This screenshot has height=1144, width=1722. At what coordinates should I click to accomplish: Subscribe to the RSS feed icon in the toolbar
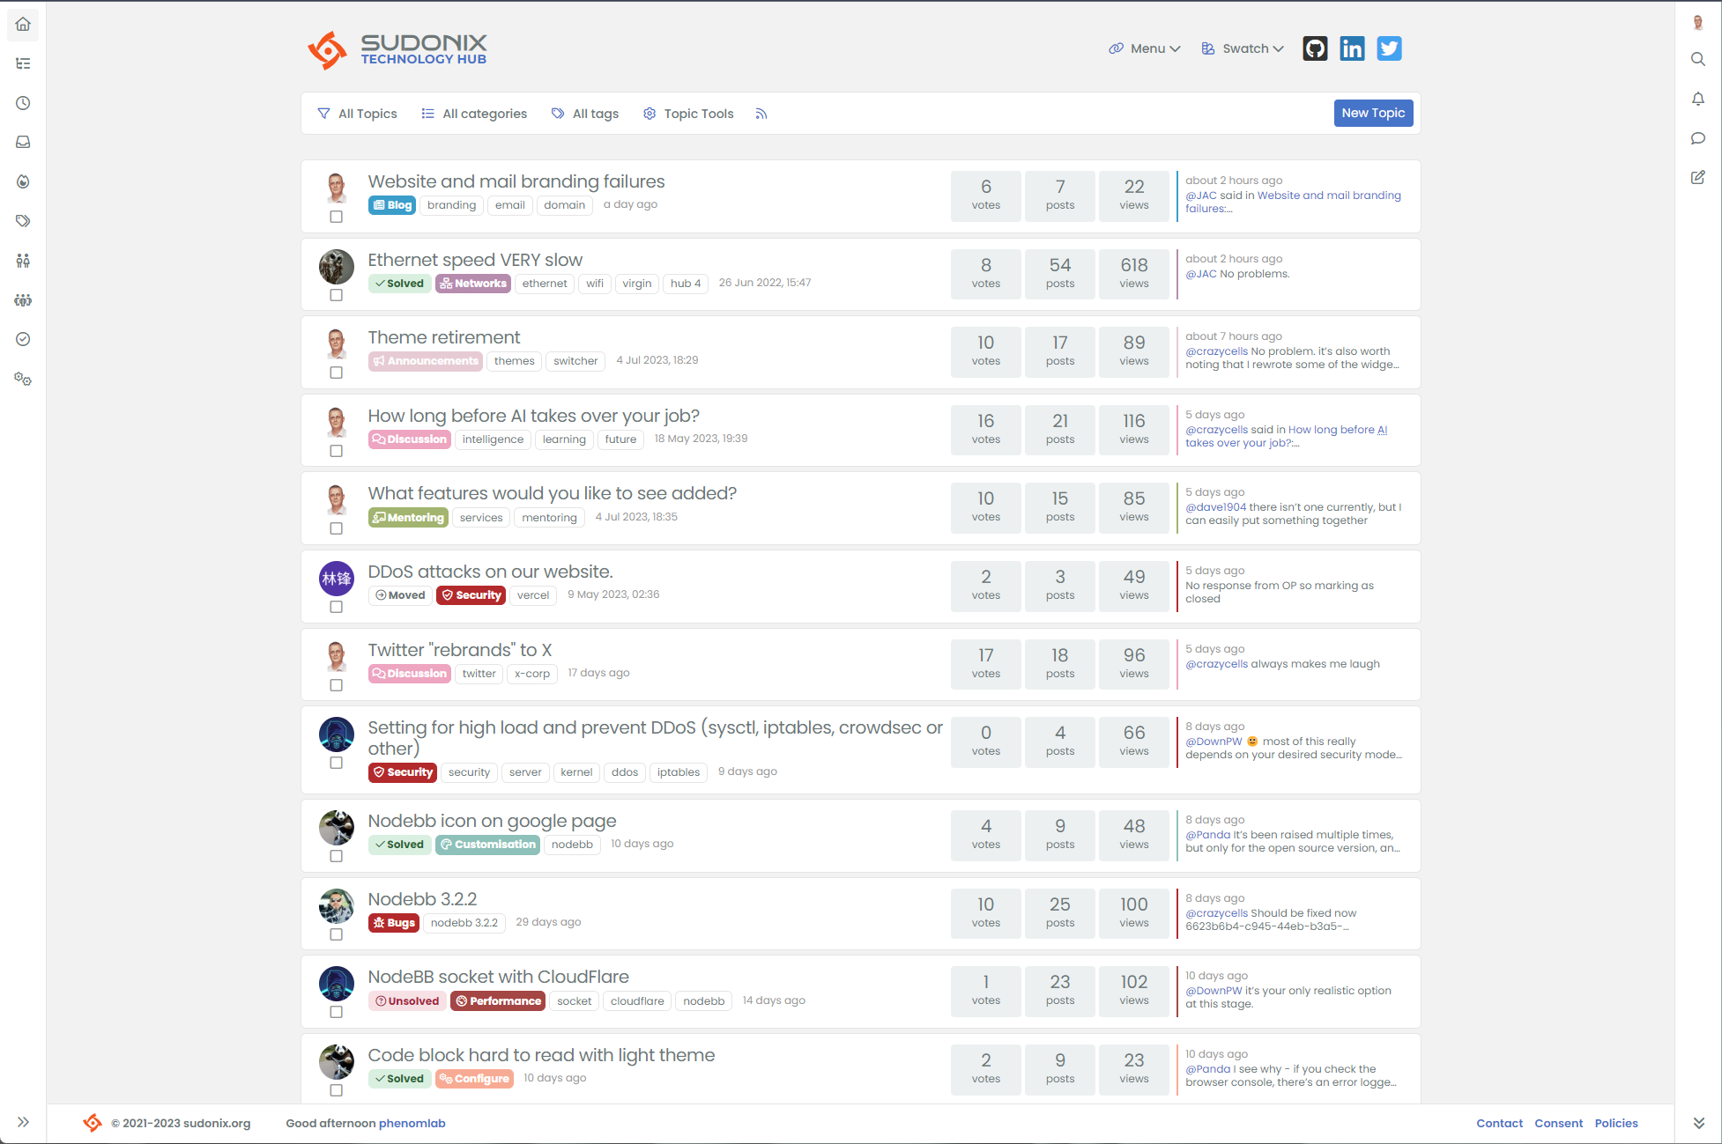(x=761, y=113)
